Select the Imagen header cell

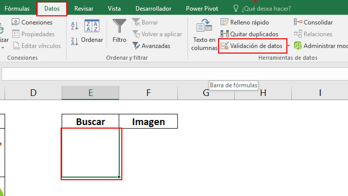(x=148, y=121)
